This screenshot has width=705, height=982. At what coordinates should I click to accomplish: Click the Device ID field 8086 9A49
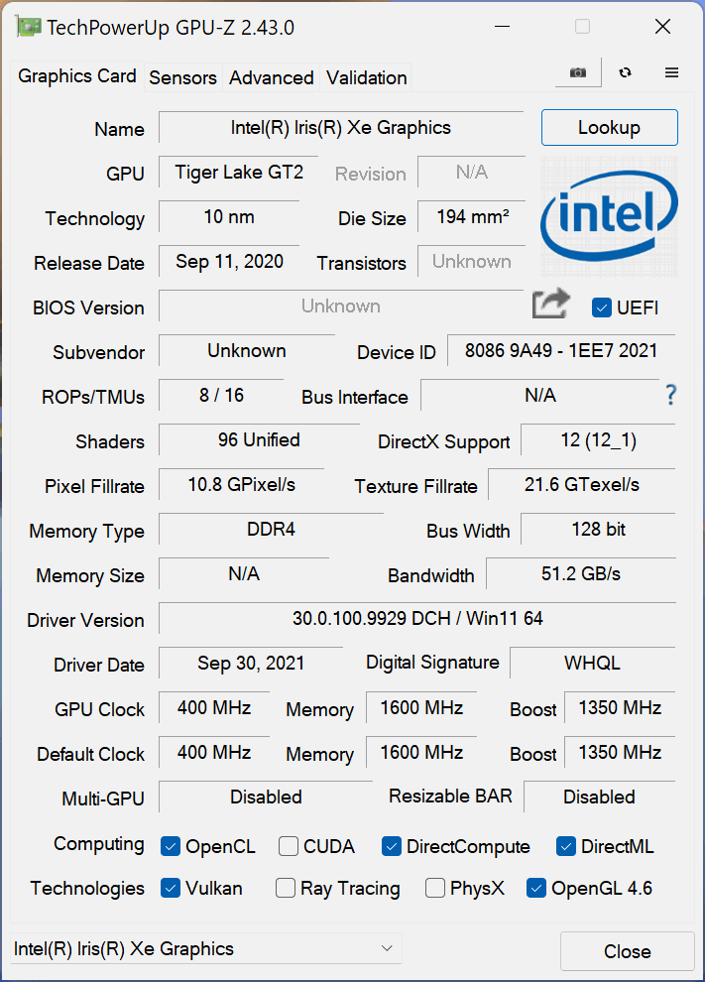561,351
